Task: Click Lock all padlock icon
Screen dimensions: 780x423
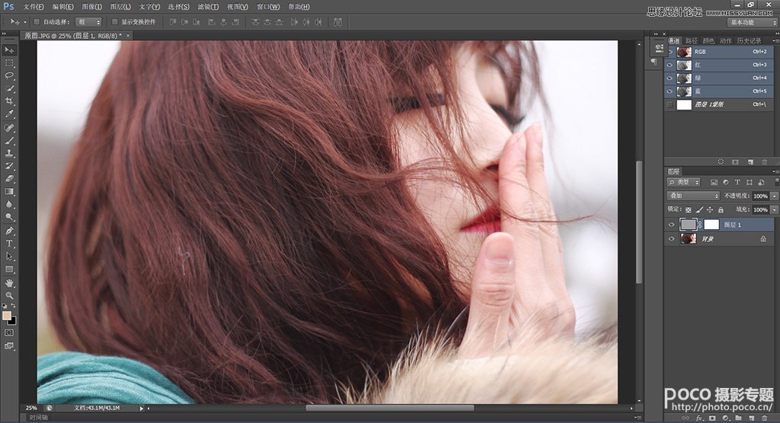Action: (x=721, y=210)
